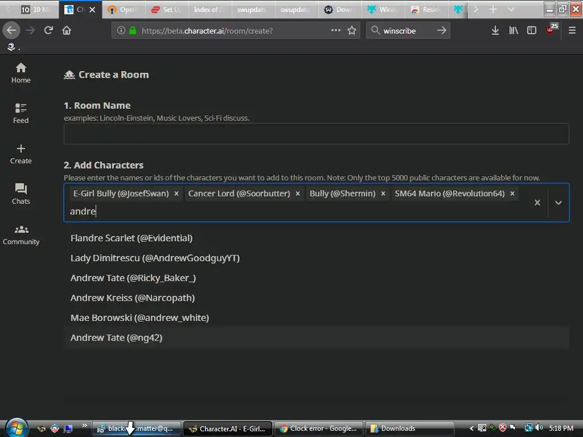583x437 pixels.
Task: Open the Library toolbar icon
Action: click(514, 31)
